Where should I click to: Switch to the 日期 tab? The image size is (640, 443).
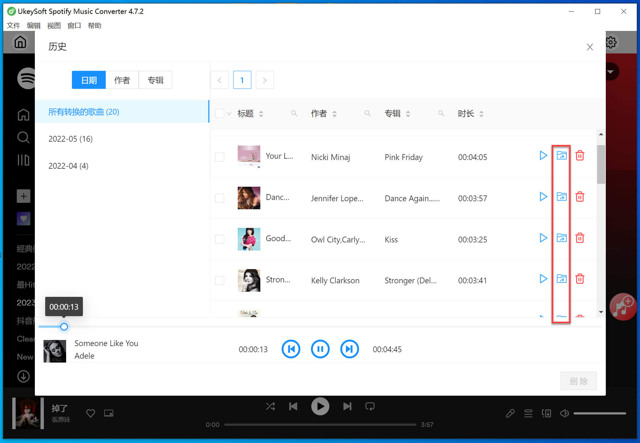point(89,80)
